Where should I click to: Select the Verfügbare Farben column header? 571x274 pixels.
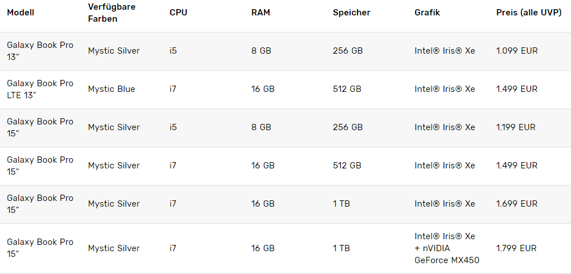tap(112, 13)
